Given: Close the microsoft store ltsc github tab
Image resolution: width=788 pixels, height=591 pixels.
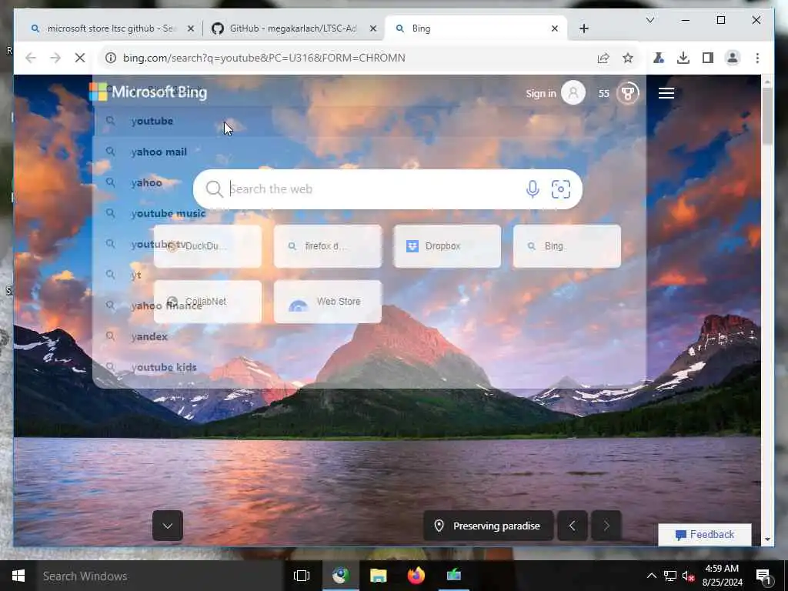Looking at the screenshot, I should 191,28.
